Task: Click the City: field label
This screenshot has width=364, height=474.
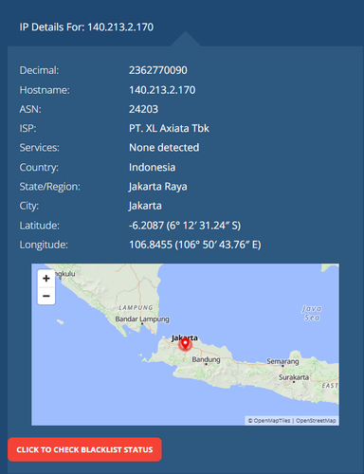Action: pos(29,206)
